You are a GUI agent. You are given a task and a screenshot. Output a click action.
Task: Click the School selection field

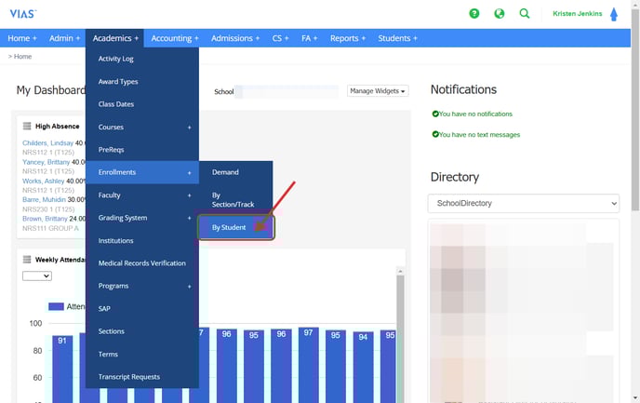287,91
